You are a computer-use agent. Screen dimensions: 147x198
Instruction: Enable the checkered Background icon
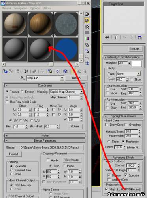pos(87,27)
